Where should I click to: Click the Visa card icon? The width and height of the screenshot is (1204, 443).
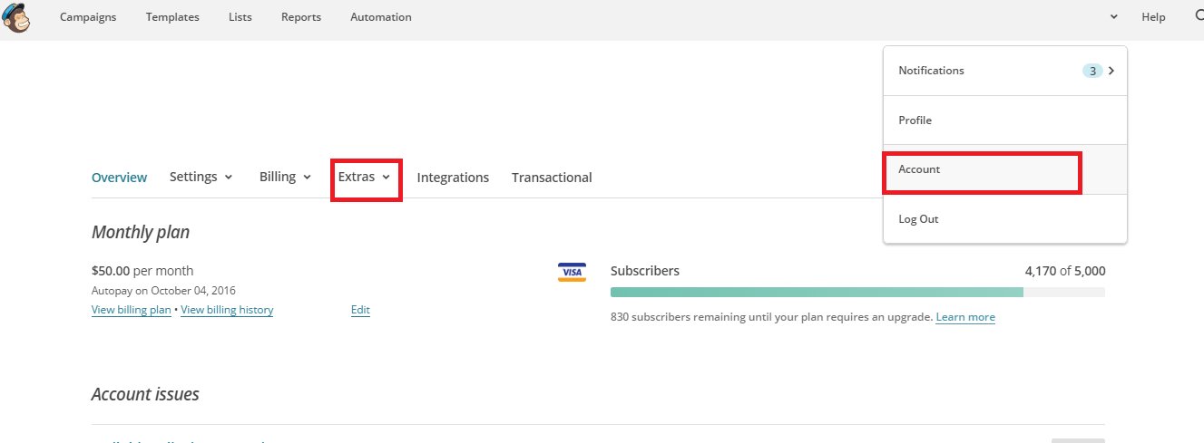[572, 272]
